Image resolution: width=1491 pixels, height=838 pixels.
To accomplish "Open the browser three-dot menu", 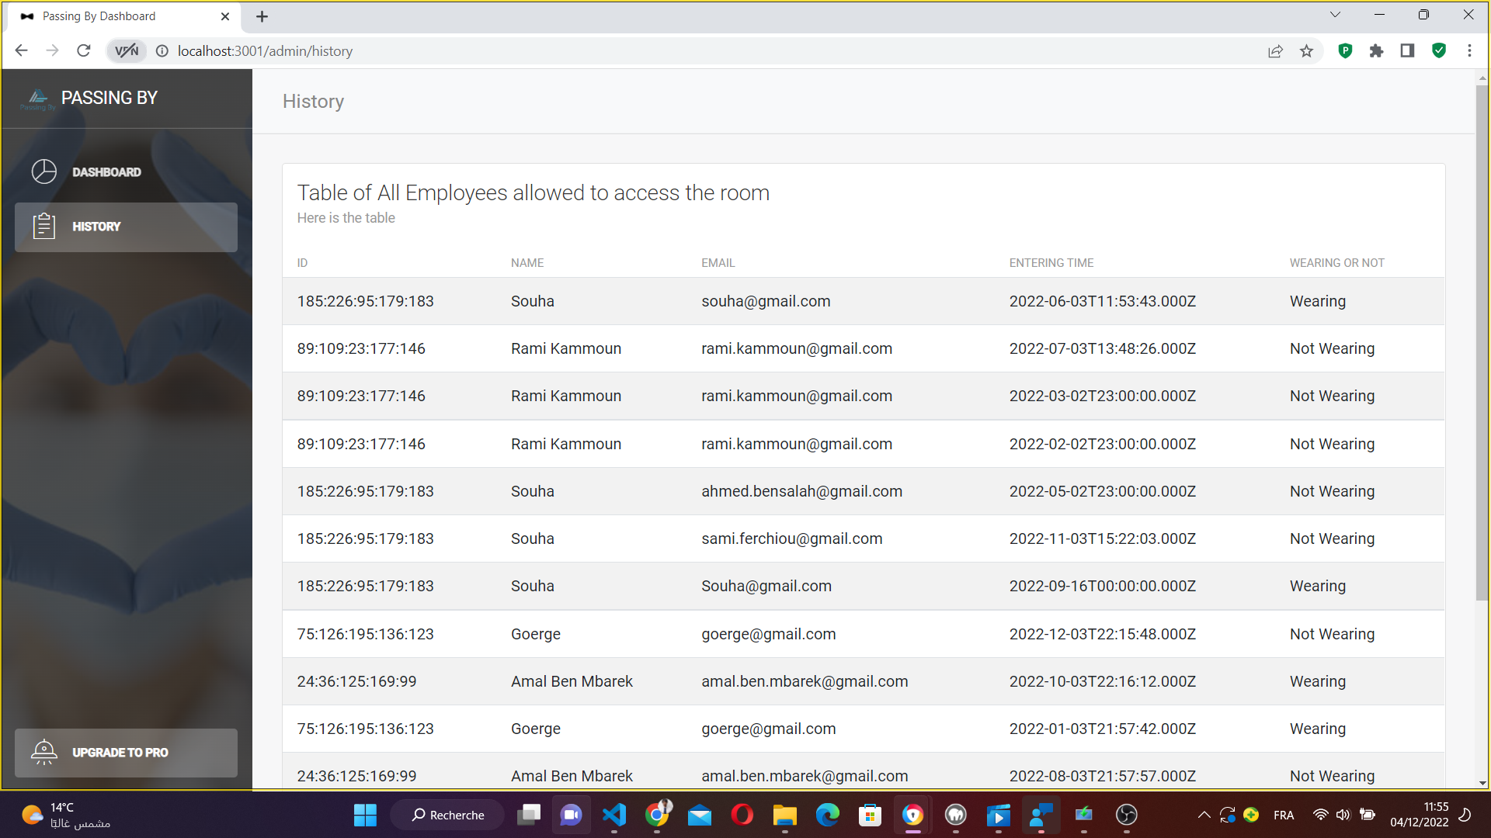I will point(1469,51).
